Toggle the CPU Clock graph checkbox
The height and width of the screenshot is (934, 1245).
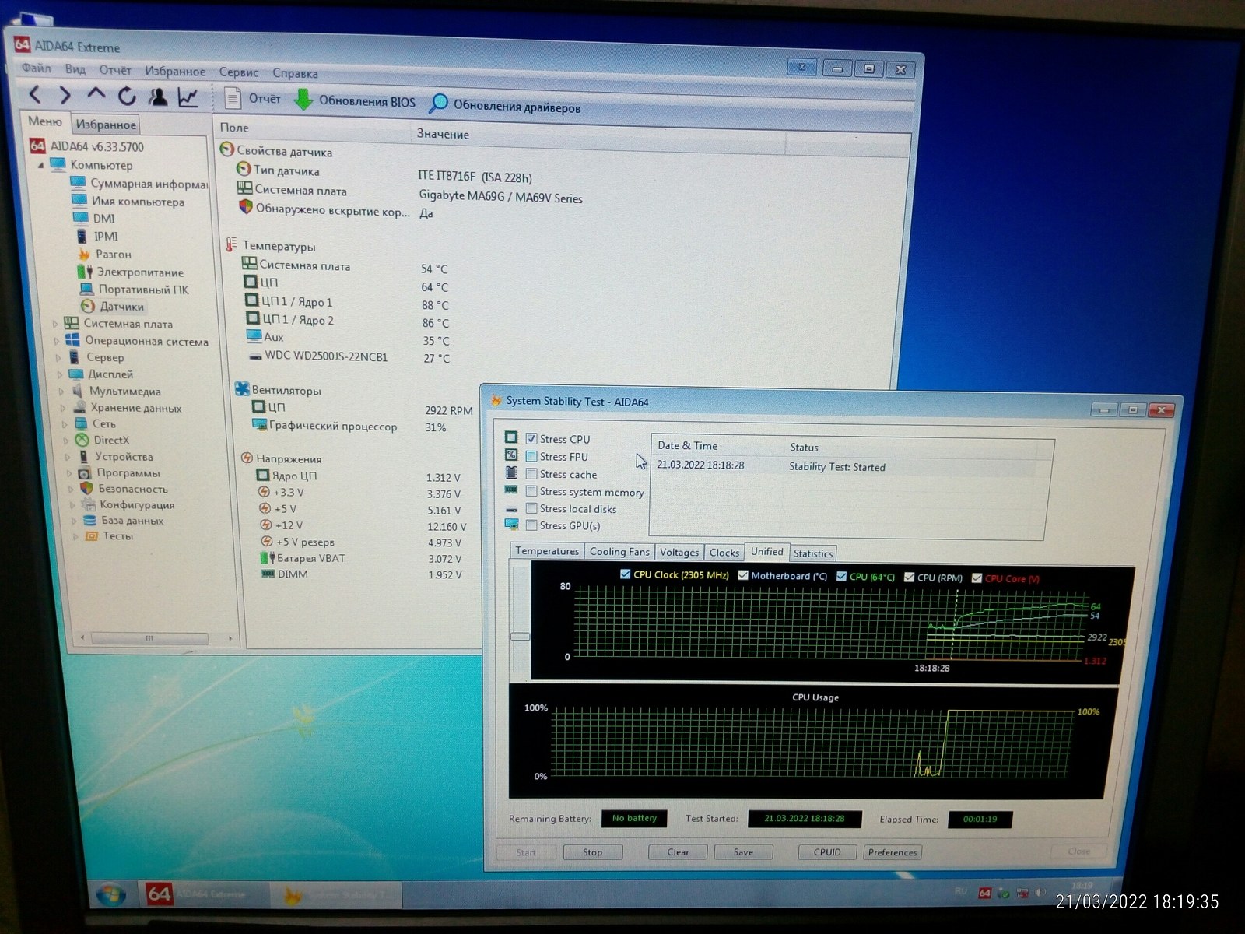click(x=625, y=574)
